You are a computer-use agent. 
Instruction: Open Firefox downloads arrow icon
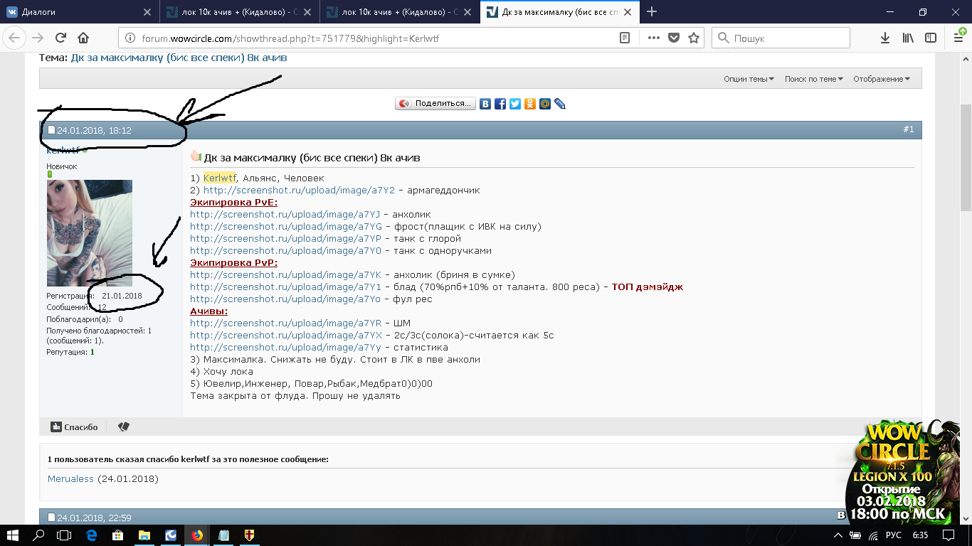[885, 38]
